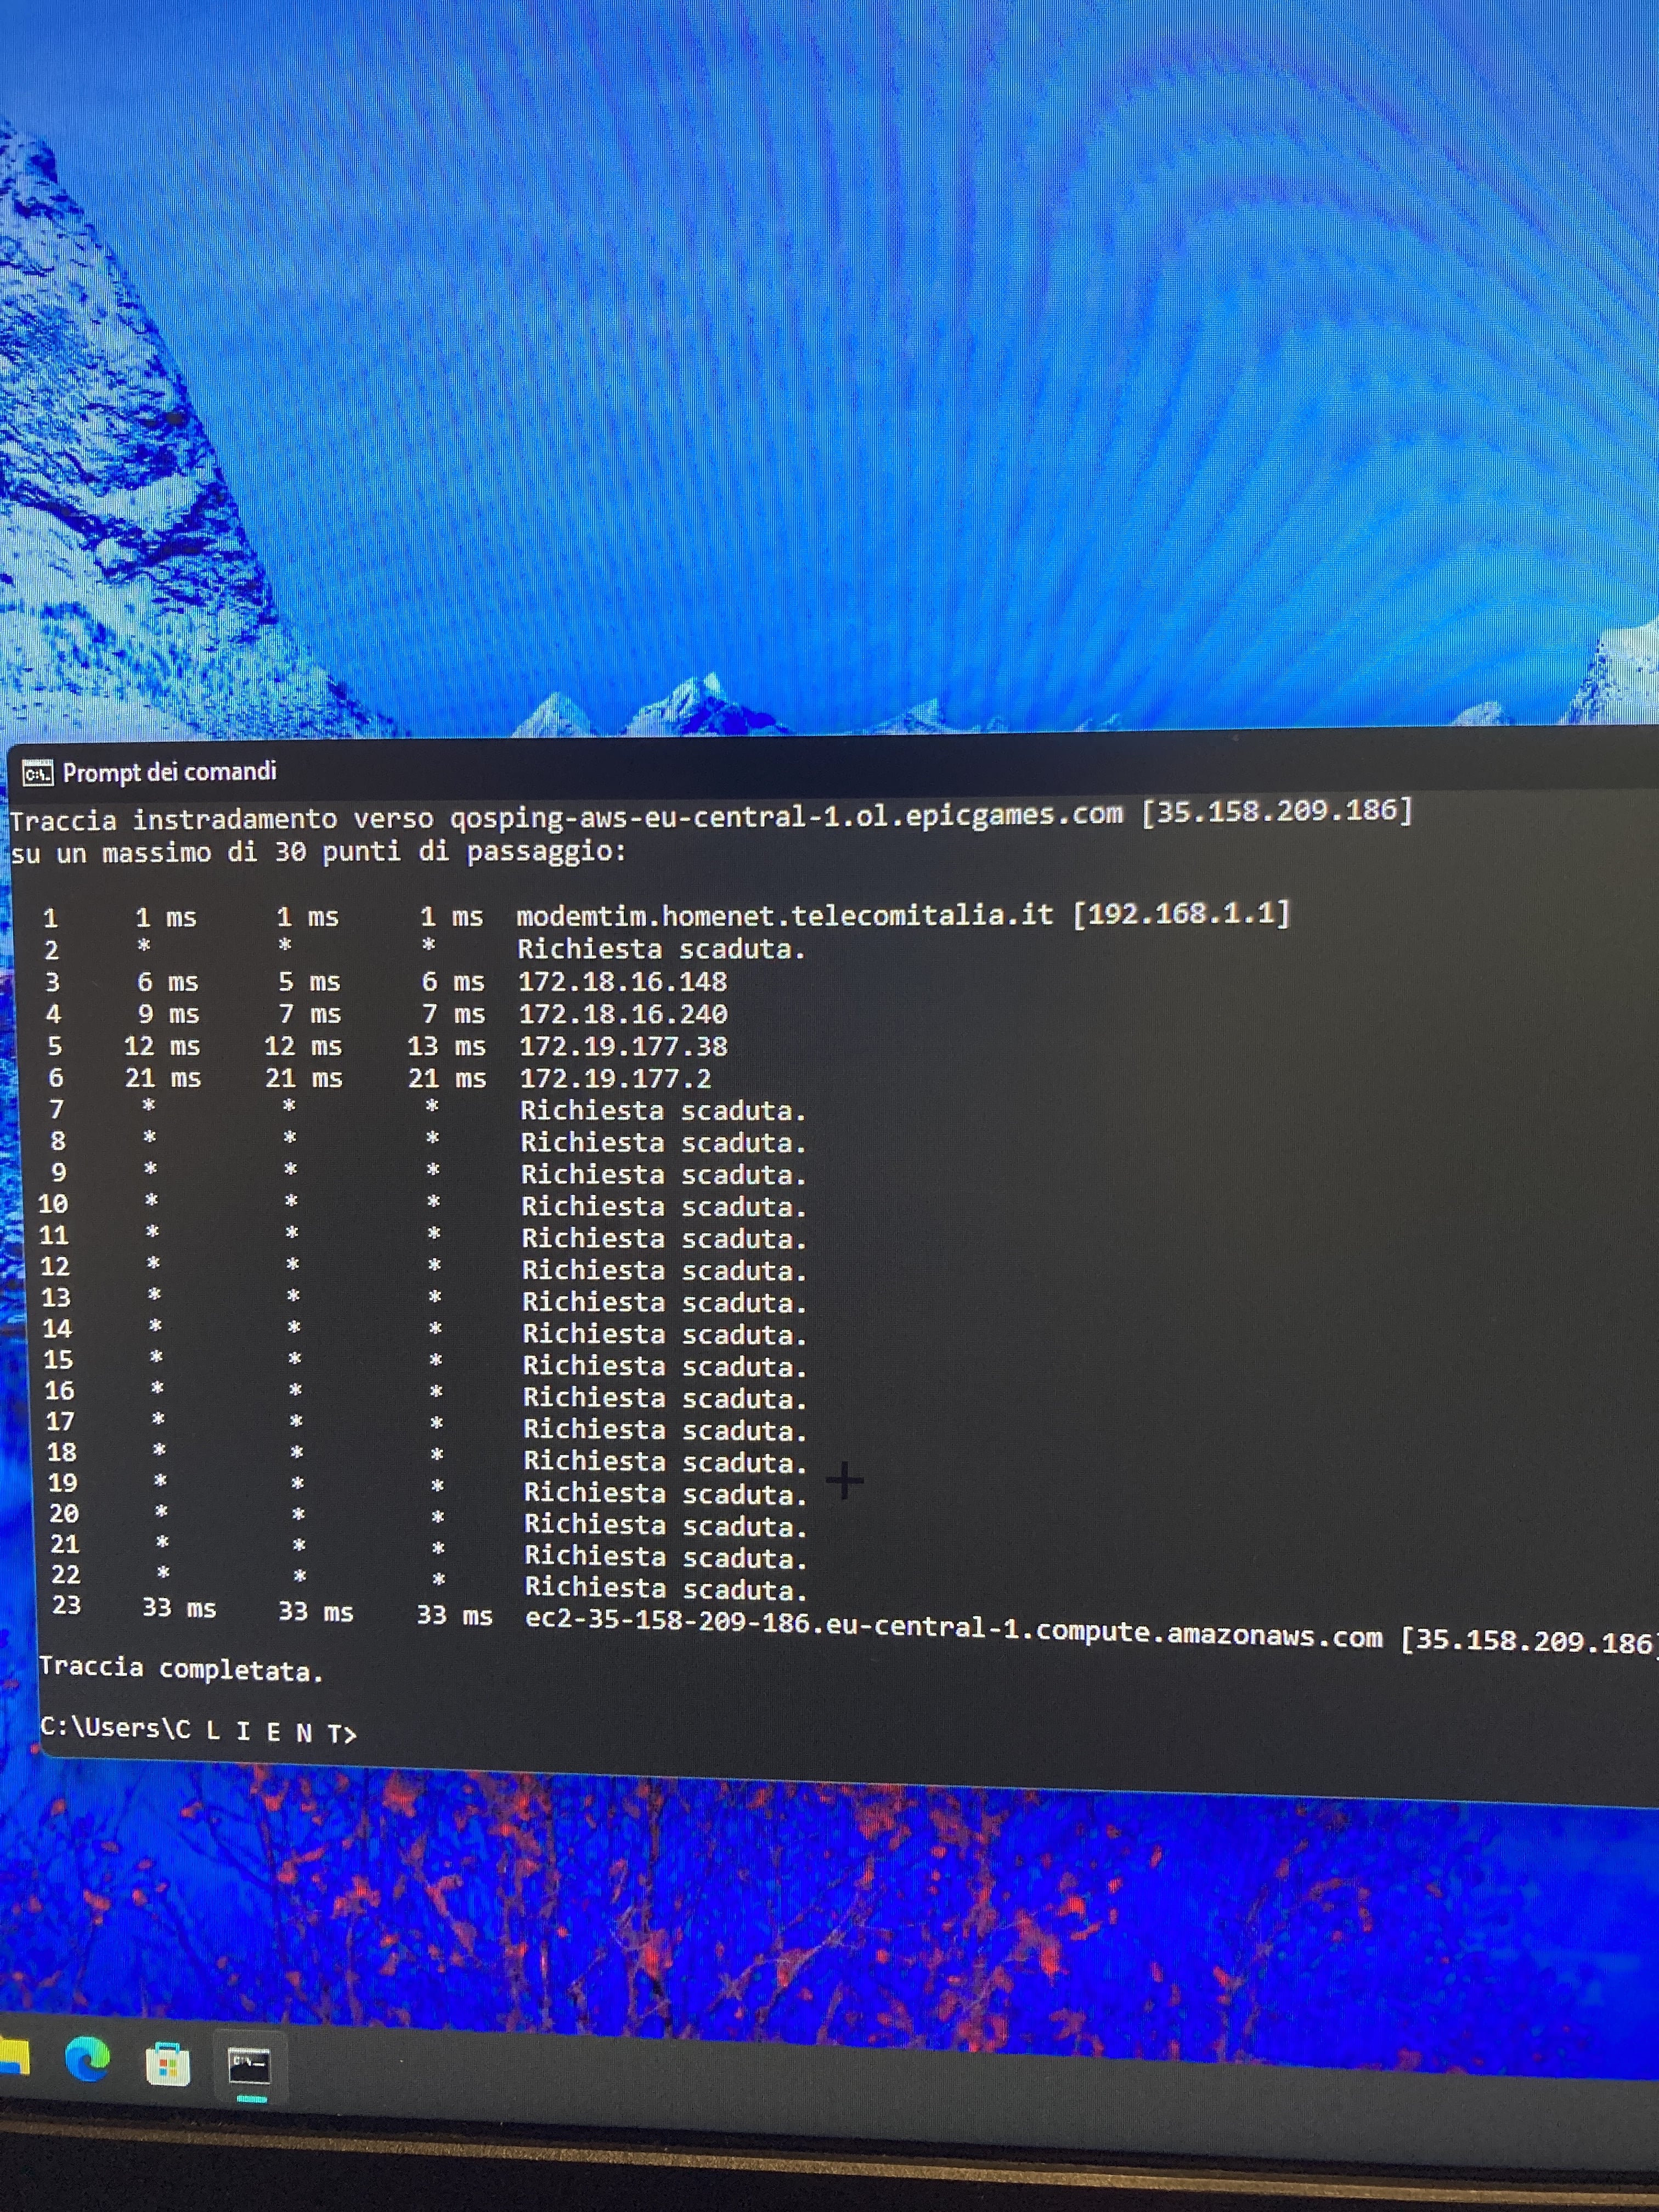Click the "Traccia completata." line
The height and width of the screenshot is (2212, 1659).
[x=181, y=1669]
